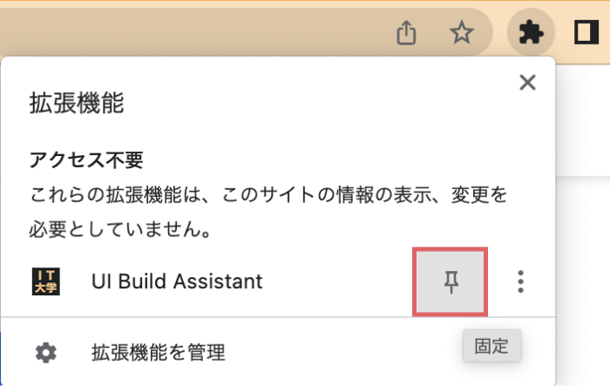Open 拡張機能を管理 link

click(x=159, y=353)
